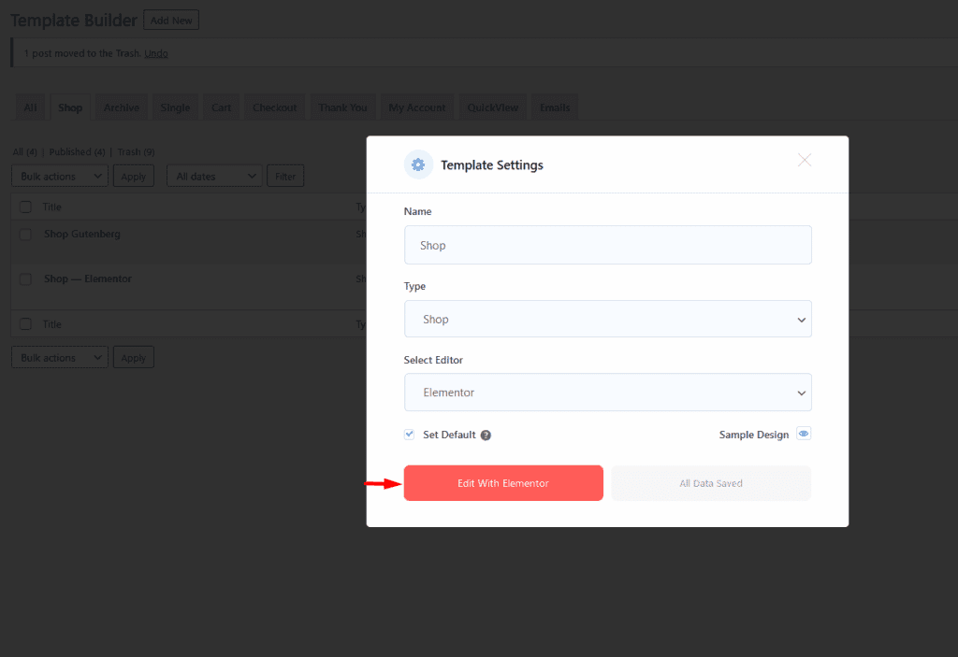Close the Template Settings dialog

(805, 160)
